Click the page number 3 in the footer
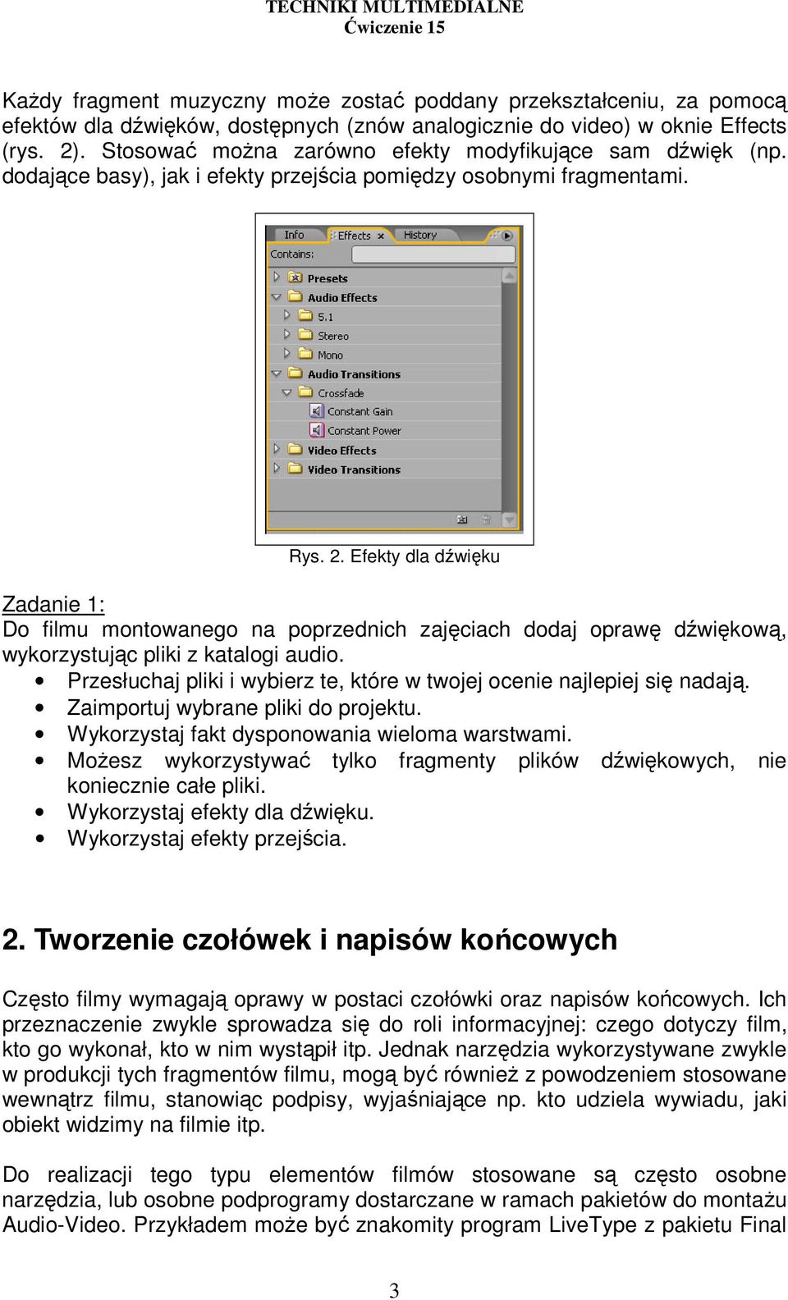 (394, 1291)
